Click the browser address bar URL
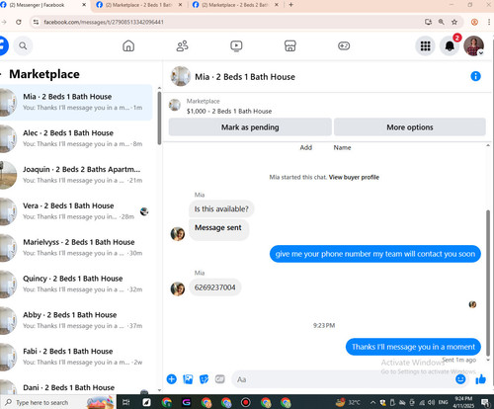Screen dimensions: 494x409 [104, 22]
